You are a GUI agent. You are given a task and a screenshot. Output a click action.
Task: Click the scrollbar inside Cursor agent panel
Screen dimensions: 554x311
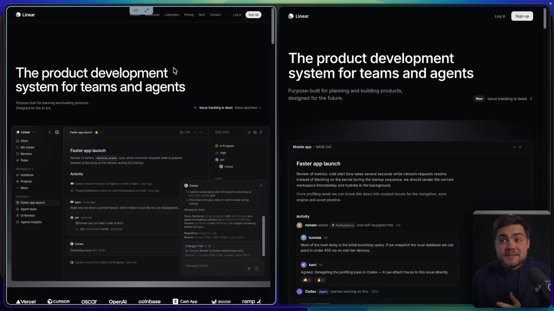pyautogui.click(x=263, y=235)
